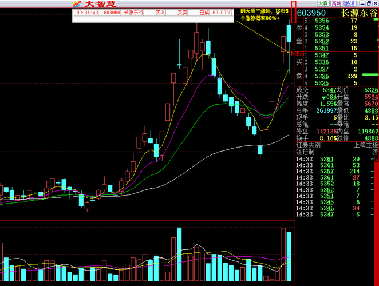Click the 52.0000 price cell in the order table
The width and height of the screenshot is (379, 286).
pos(222,13)
